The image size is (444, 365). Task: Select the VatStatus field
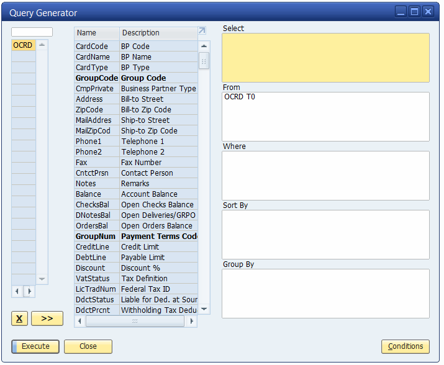click(97, 278)
